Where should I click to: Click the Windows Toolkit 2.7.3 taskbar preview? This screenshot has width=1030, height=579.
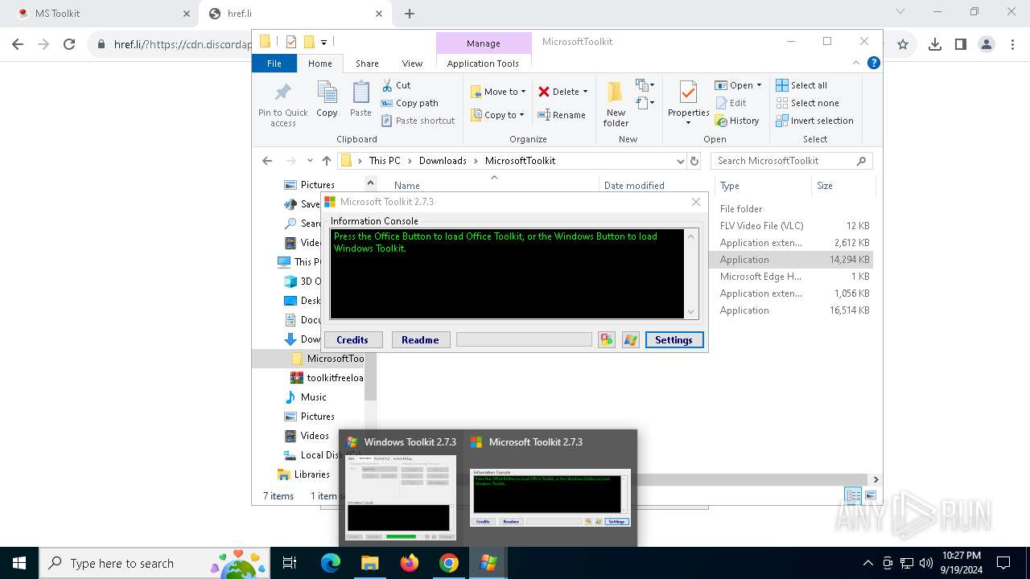point(401,488)
